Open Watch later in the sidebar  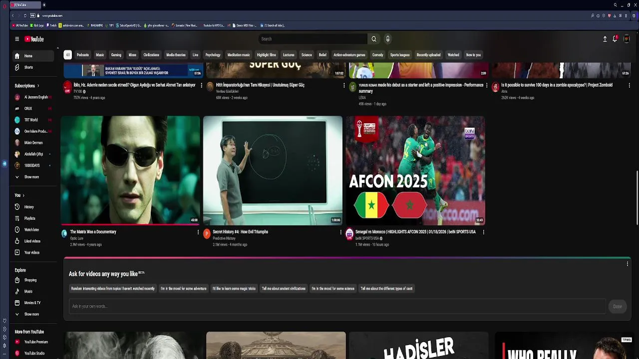(x=32, y=230)
